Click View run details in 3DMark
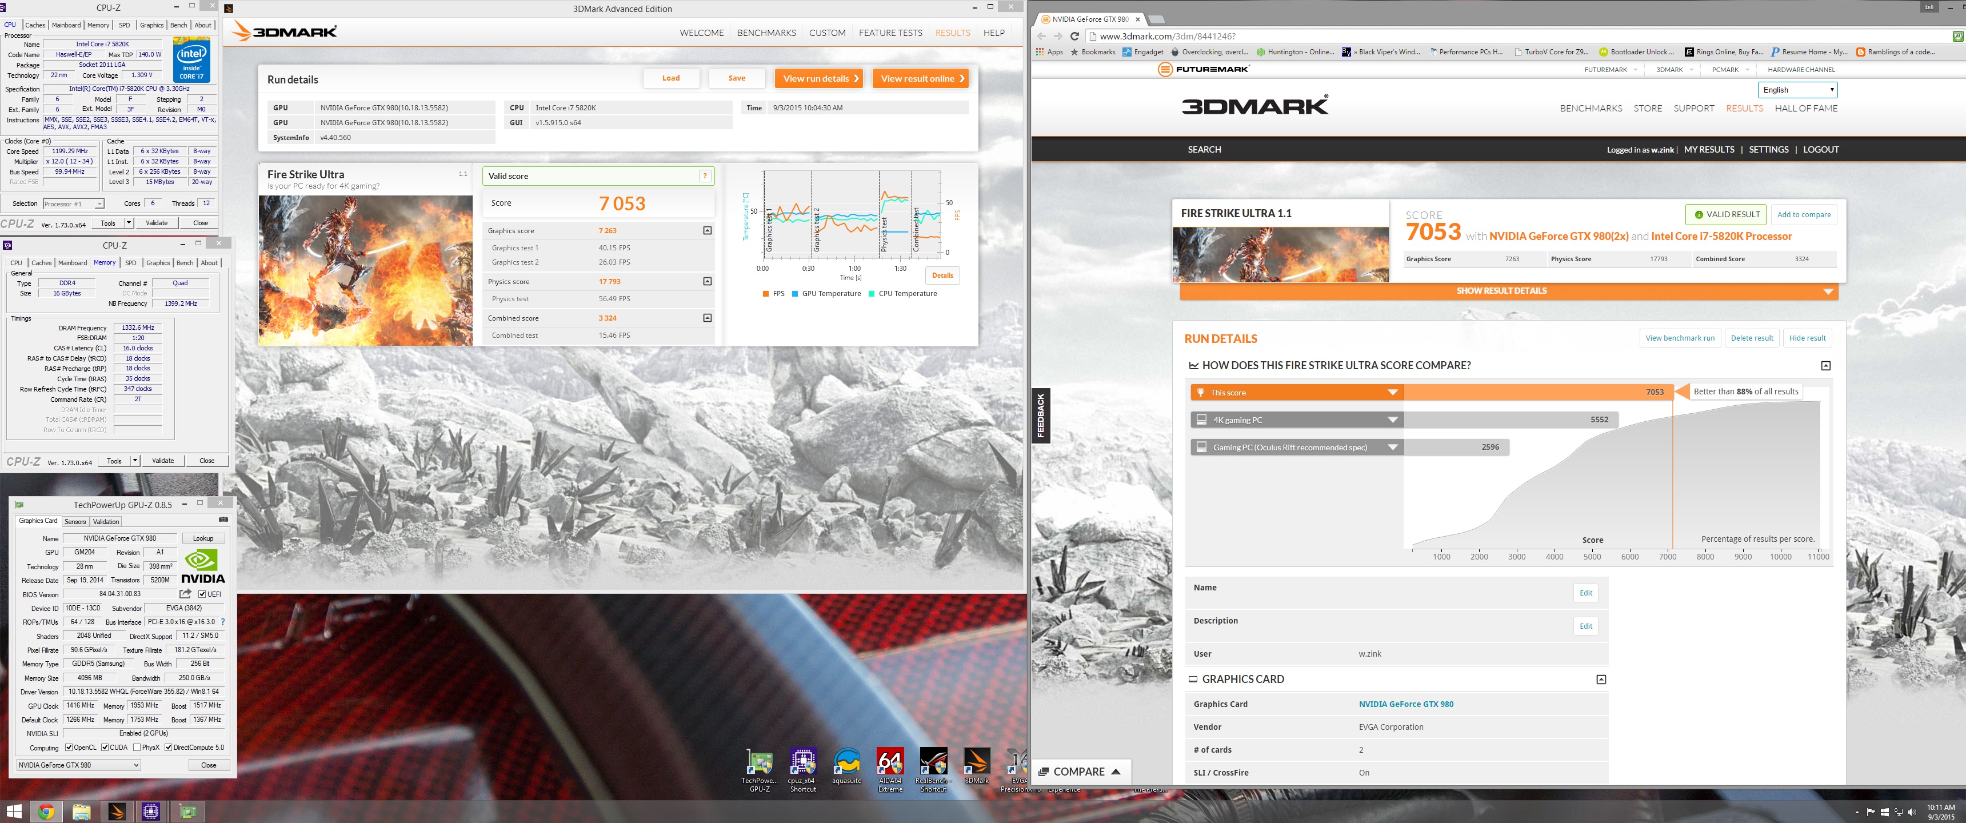The image size is (1966, 823). [x=818, y=79]
